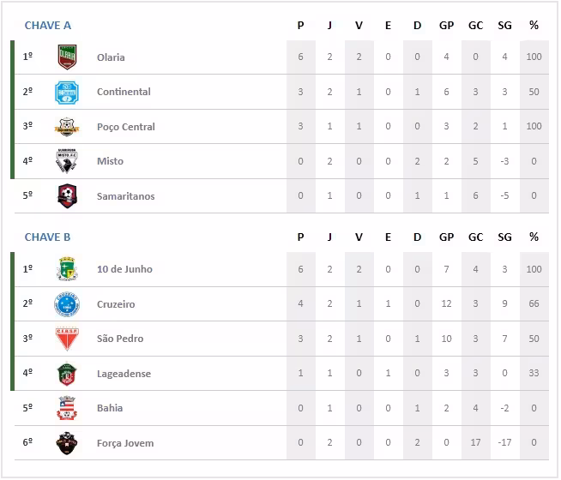Open the Força Jovem team name
Screen dimensions: 561x480
[125, 443]
